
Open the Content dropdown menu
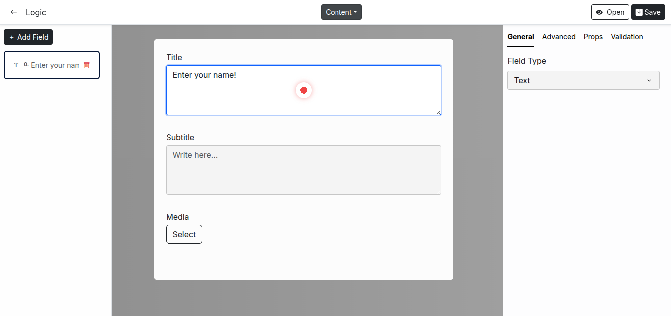(341, 12)
